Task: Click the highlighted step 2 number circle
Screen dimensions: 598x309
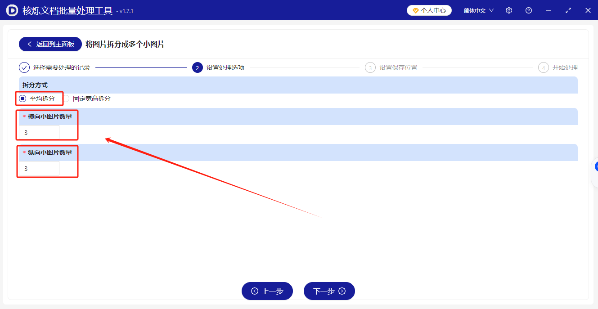Action: 197,67
